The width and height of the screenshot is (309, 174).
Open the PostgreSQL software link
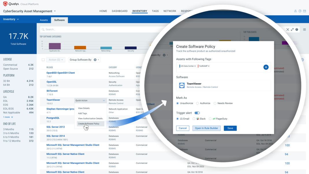coord(53,118)
